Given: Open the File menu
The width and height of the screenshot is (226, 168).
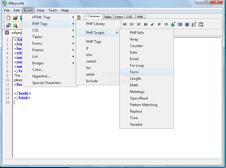Looking at the screenshot, I should click(7, 10).
